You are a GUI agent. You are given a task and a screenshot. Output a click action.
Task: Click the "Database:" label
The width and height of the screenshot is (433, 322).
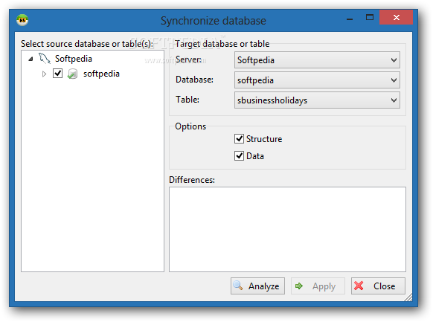coord(194,80)
